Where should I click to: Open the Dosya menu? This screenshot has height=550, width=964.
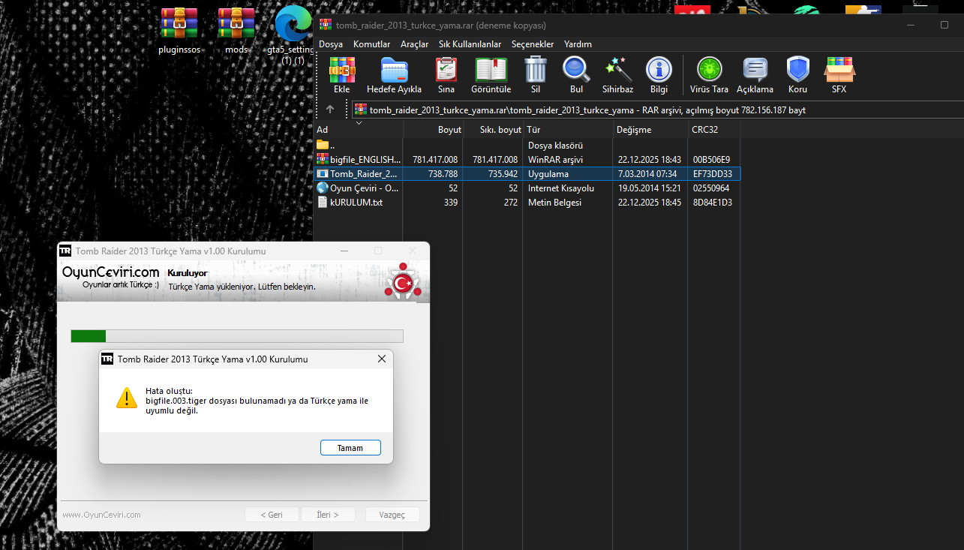[331, 44]
